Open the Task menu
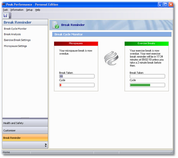 click(5, 10)
